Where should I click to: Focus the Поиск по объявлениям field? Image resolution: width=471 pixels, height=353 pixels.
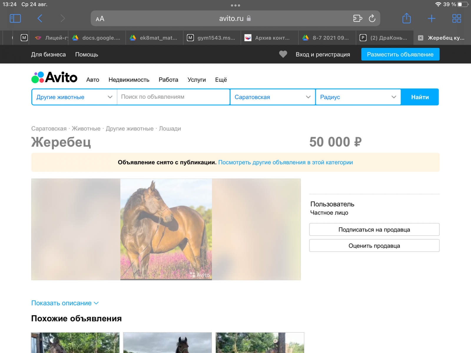coord(173,97)
